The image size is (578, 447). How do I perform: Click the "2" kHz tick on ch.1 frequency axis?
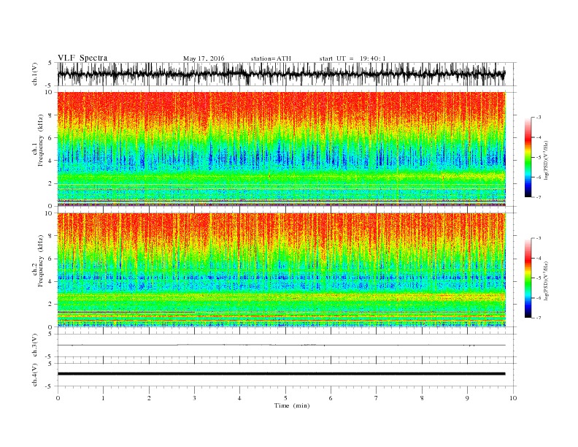[x=51, y=183]
